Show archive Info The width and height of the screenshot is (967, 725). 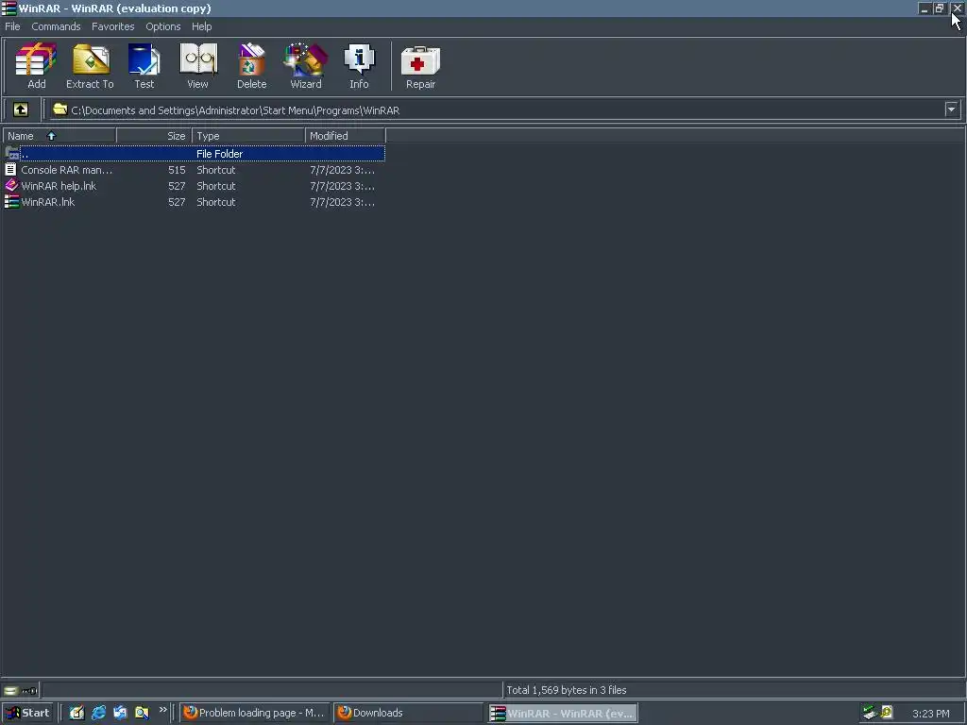[359, 65]
